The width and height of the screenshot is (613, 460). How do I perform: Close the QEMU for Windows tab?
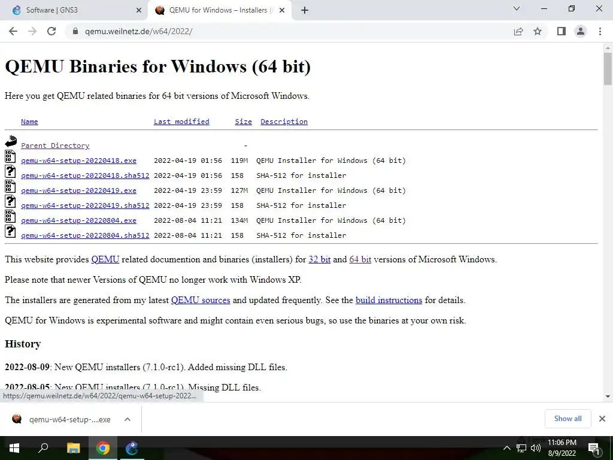point(282,11)
